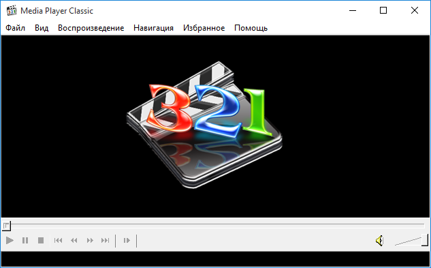Screen dimensions: 431x268
Task: Maximize the Media Player Classic window
Action: (x=383, y=11)
